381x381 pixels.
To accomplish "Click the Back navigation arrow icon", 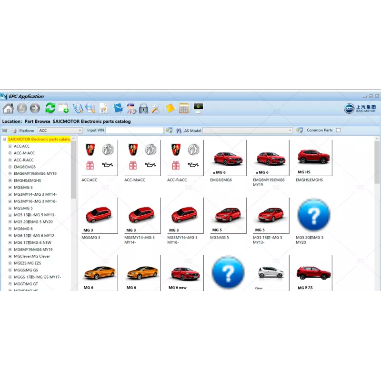I will [x=23, y=108].
